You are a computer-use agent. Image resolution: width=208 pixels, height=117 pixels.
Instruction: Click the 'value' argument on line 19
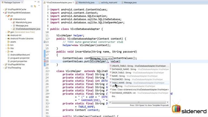click(x=114, y=61)
